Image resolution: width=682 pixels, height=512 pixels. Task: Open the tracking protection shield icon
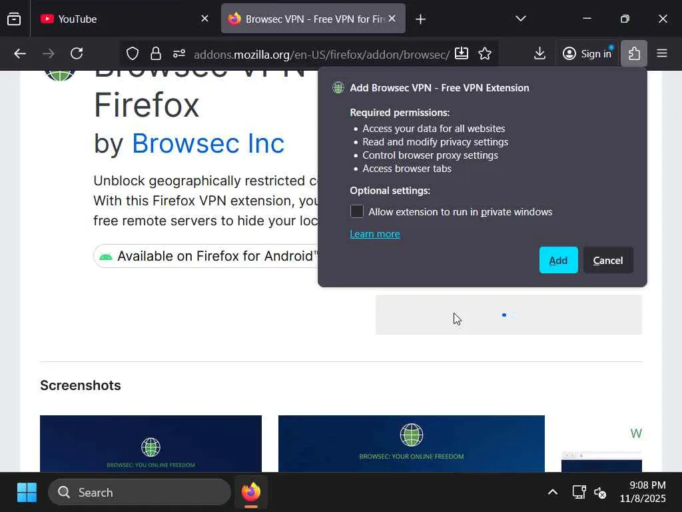[133, 53]
